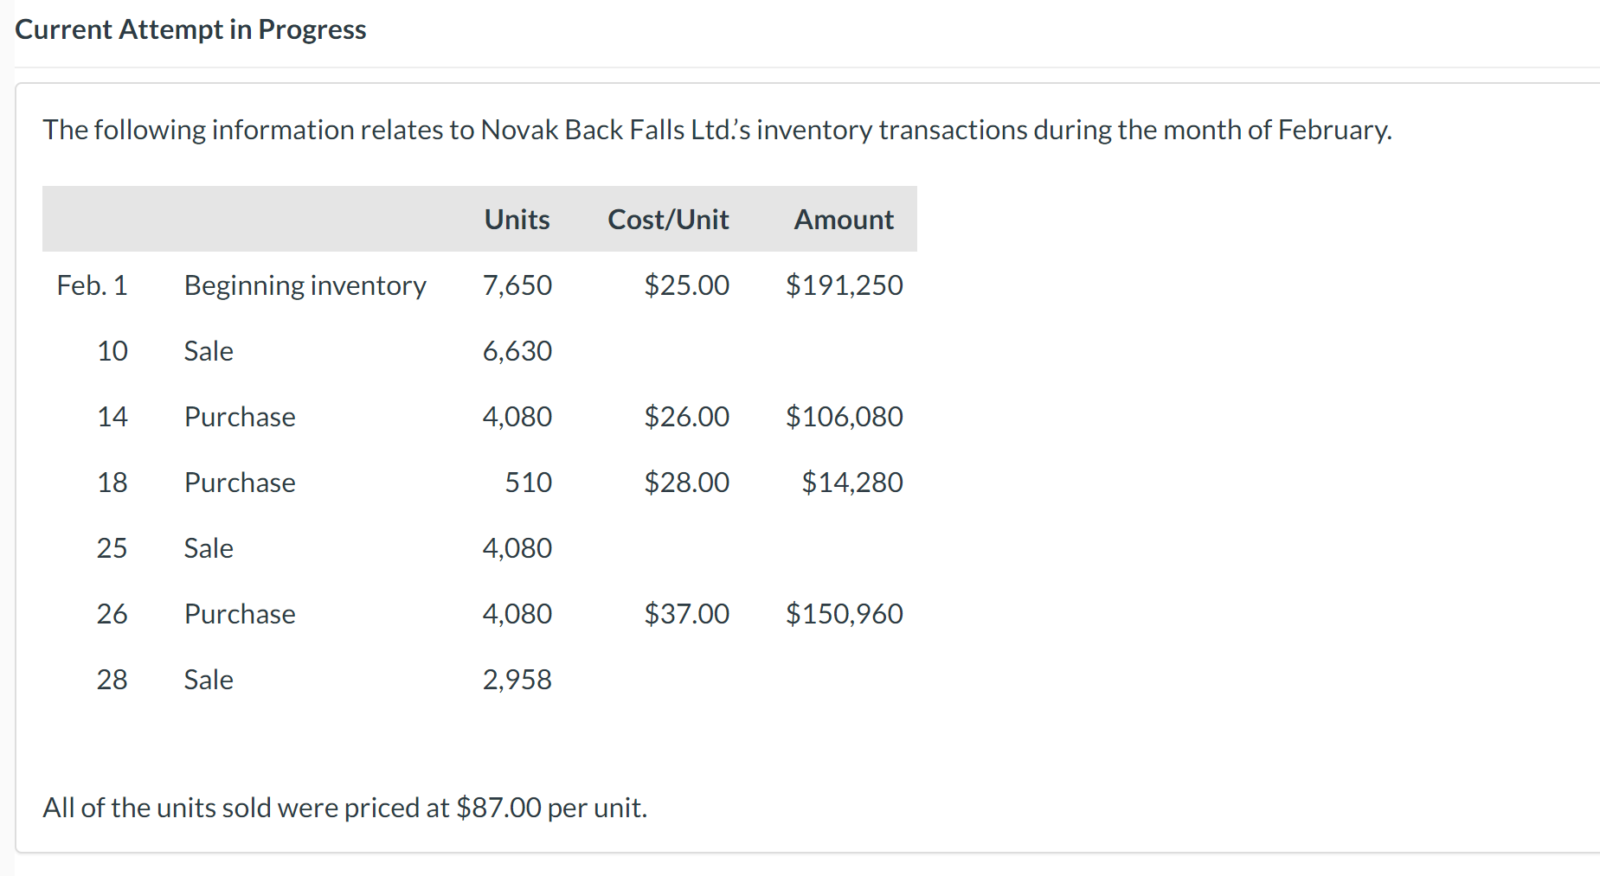The image size is (1600, 876).
Task: Click the 'Current Attempt in Progress' heading
Action: coord(190,29)
